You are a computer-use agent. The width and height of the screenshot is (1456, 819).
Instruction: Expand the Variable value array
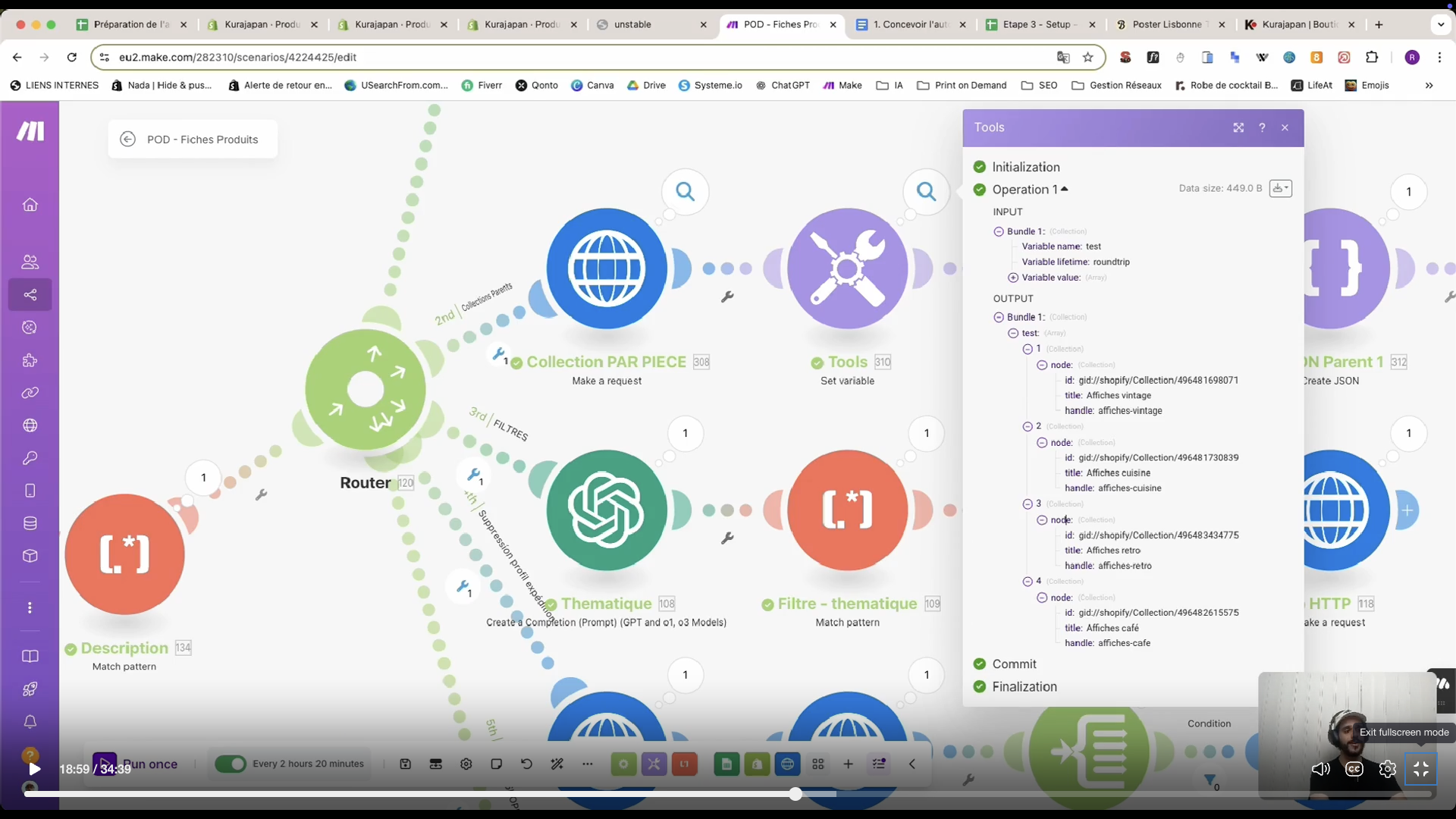[x=1013, y=278]
